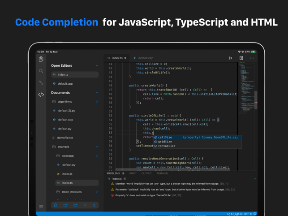
Task: Open the settings icon at sidebar bottom
Action: point(41,207)
